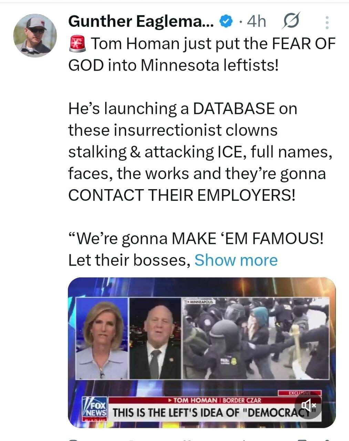Tap the Grok explain-post icon
349x441 pixels.
[291, 21]
